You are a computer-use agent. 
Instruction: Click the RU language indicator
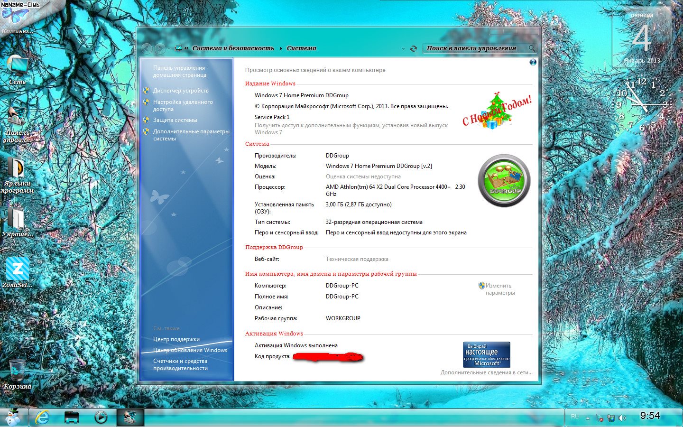tap(575, 417)
